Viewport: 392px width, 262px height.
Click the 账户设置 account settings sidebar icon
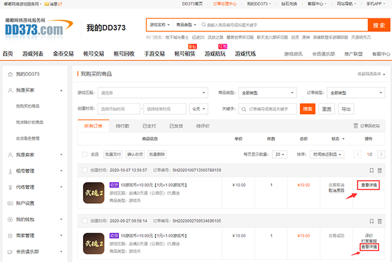(x=9, y=203)
